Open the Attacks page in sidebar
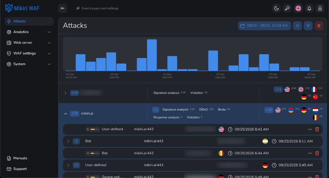This screenshot has height=178, width=329. tap(29, 21)
